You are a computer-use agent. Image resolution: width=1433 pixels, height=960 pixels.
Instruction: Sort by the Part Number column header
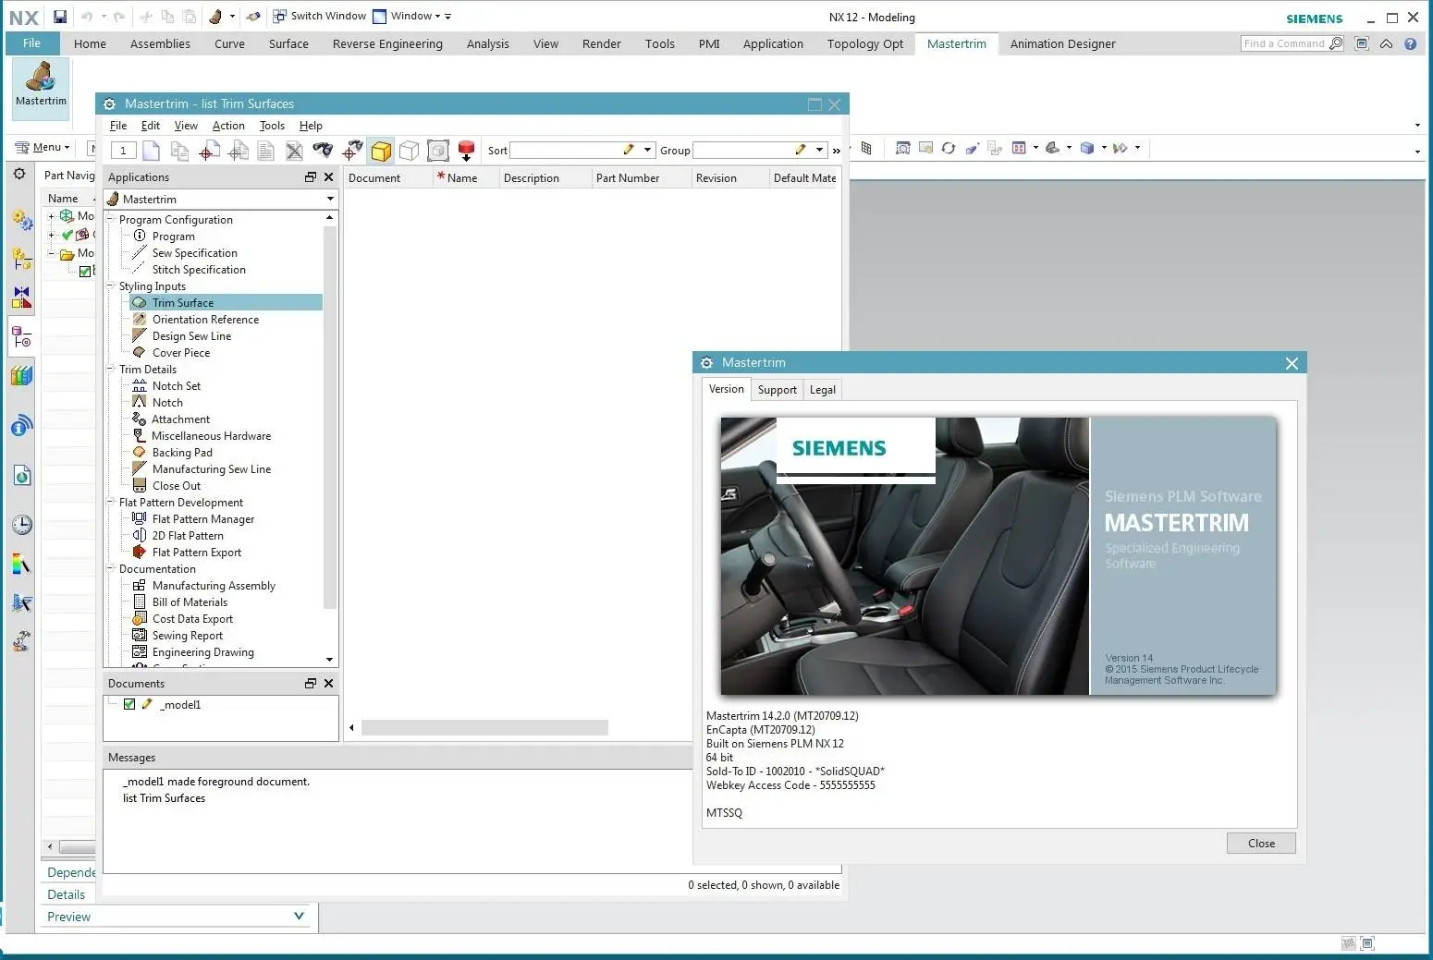click(642, 178)
